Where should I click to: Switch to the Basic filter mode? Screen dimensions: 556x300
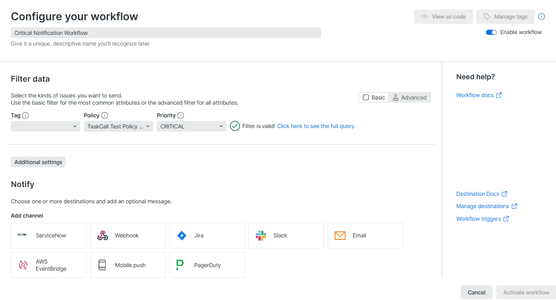click(x=374, y=97)
